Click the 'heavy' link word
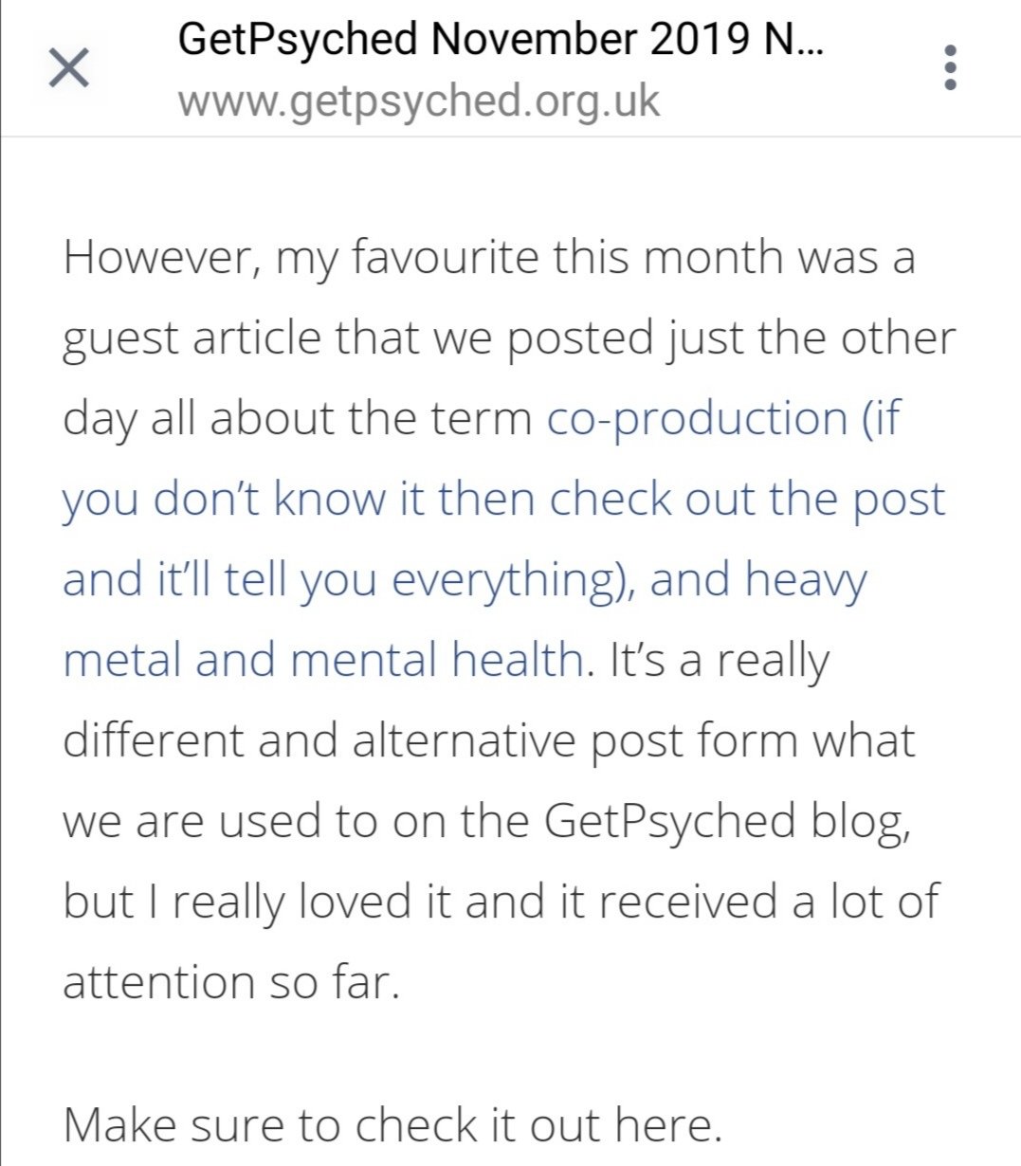1021x1166 pixels. pyautogui.click(x=805, y=579)
